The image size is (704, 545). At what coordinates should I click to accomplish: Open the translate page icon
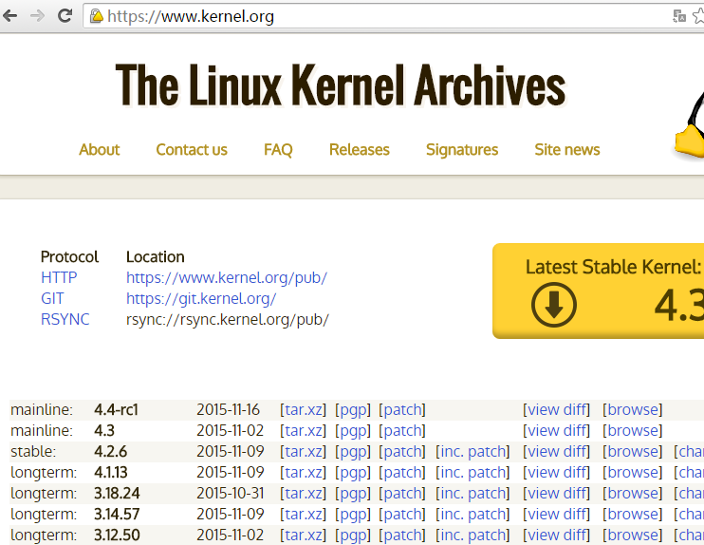(x=679, y=17)
